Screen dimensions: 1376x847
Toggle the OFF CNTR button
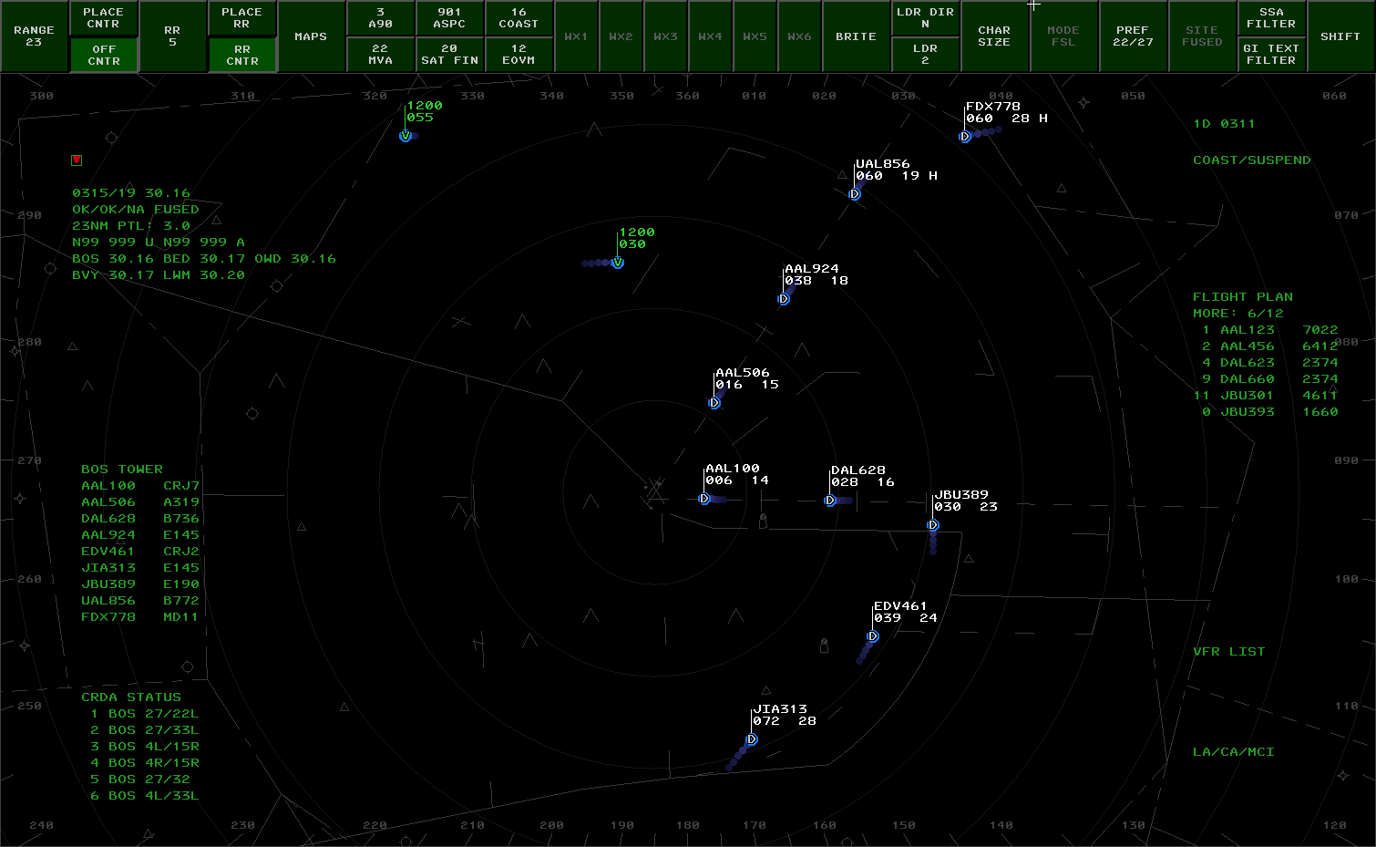tap(104, 55)
